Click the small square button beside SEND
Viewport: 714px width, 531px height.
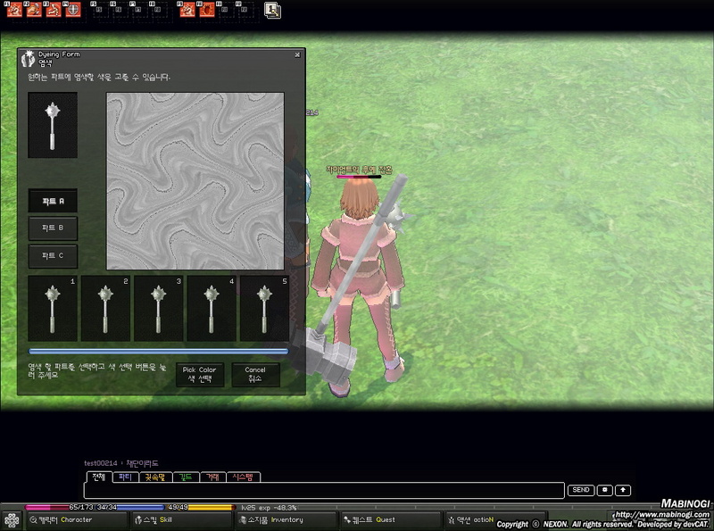click(605, 490)
